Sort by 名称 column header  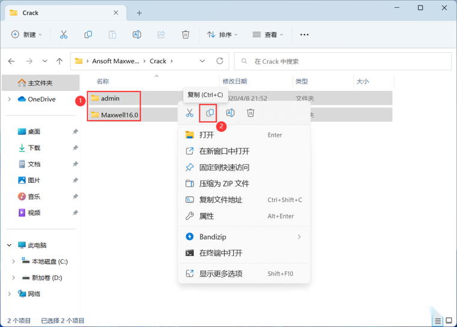point(103,82)
